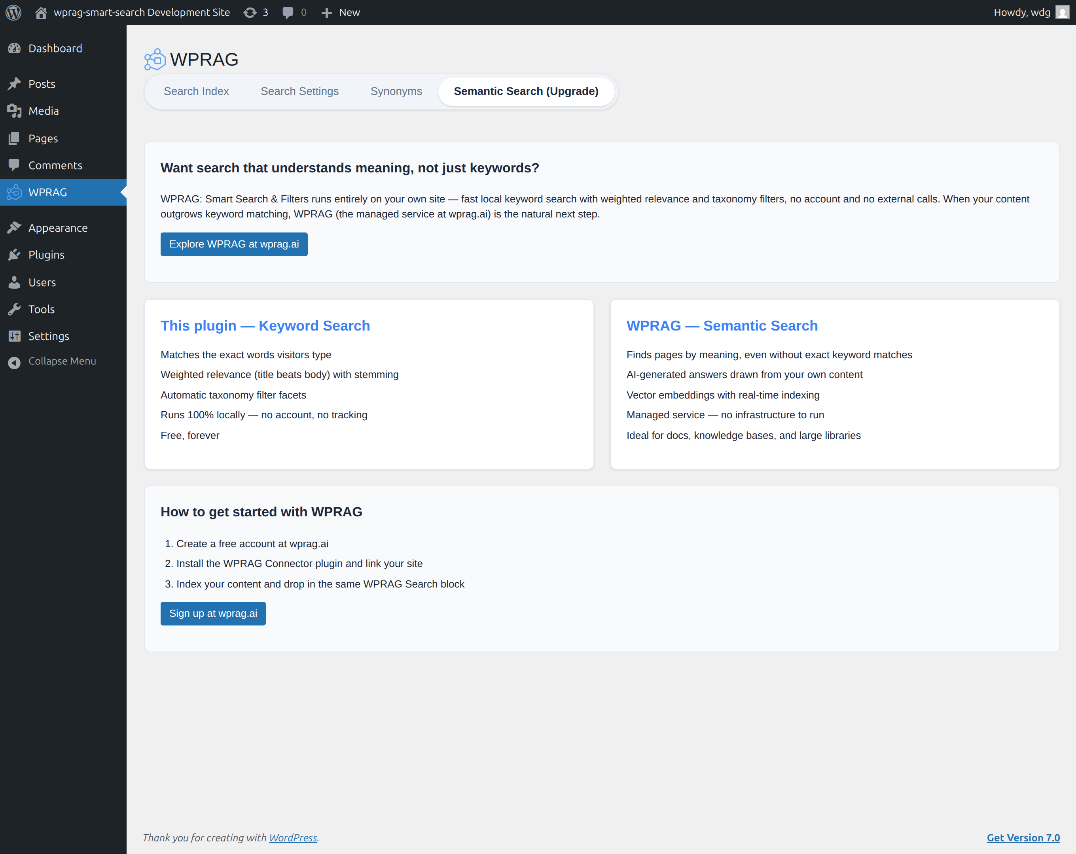Click the WPRAG logo beside page title
1076x854 pixels.
[155, 59]
